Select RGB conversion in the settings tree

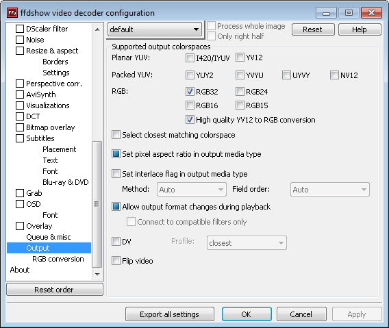point(58,259)
